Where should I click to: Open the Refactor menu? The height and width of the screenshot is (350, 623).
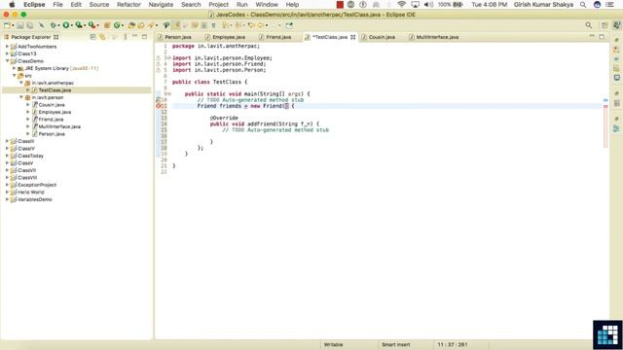coord(128,4)
